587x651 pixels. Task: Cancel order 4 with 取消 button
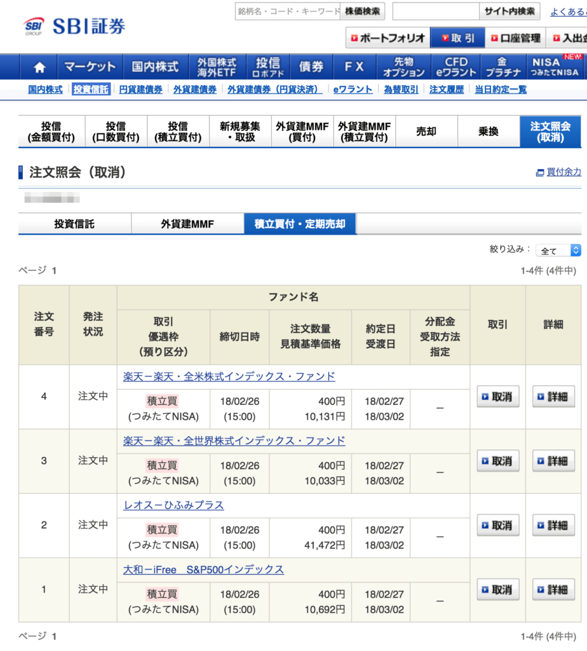[498, 397]
